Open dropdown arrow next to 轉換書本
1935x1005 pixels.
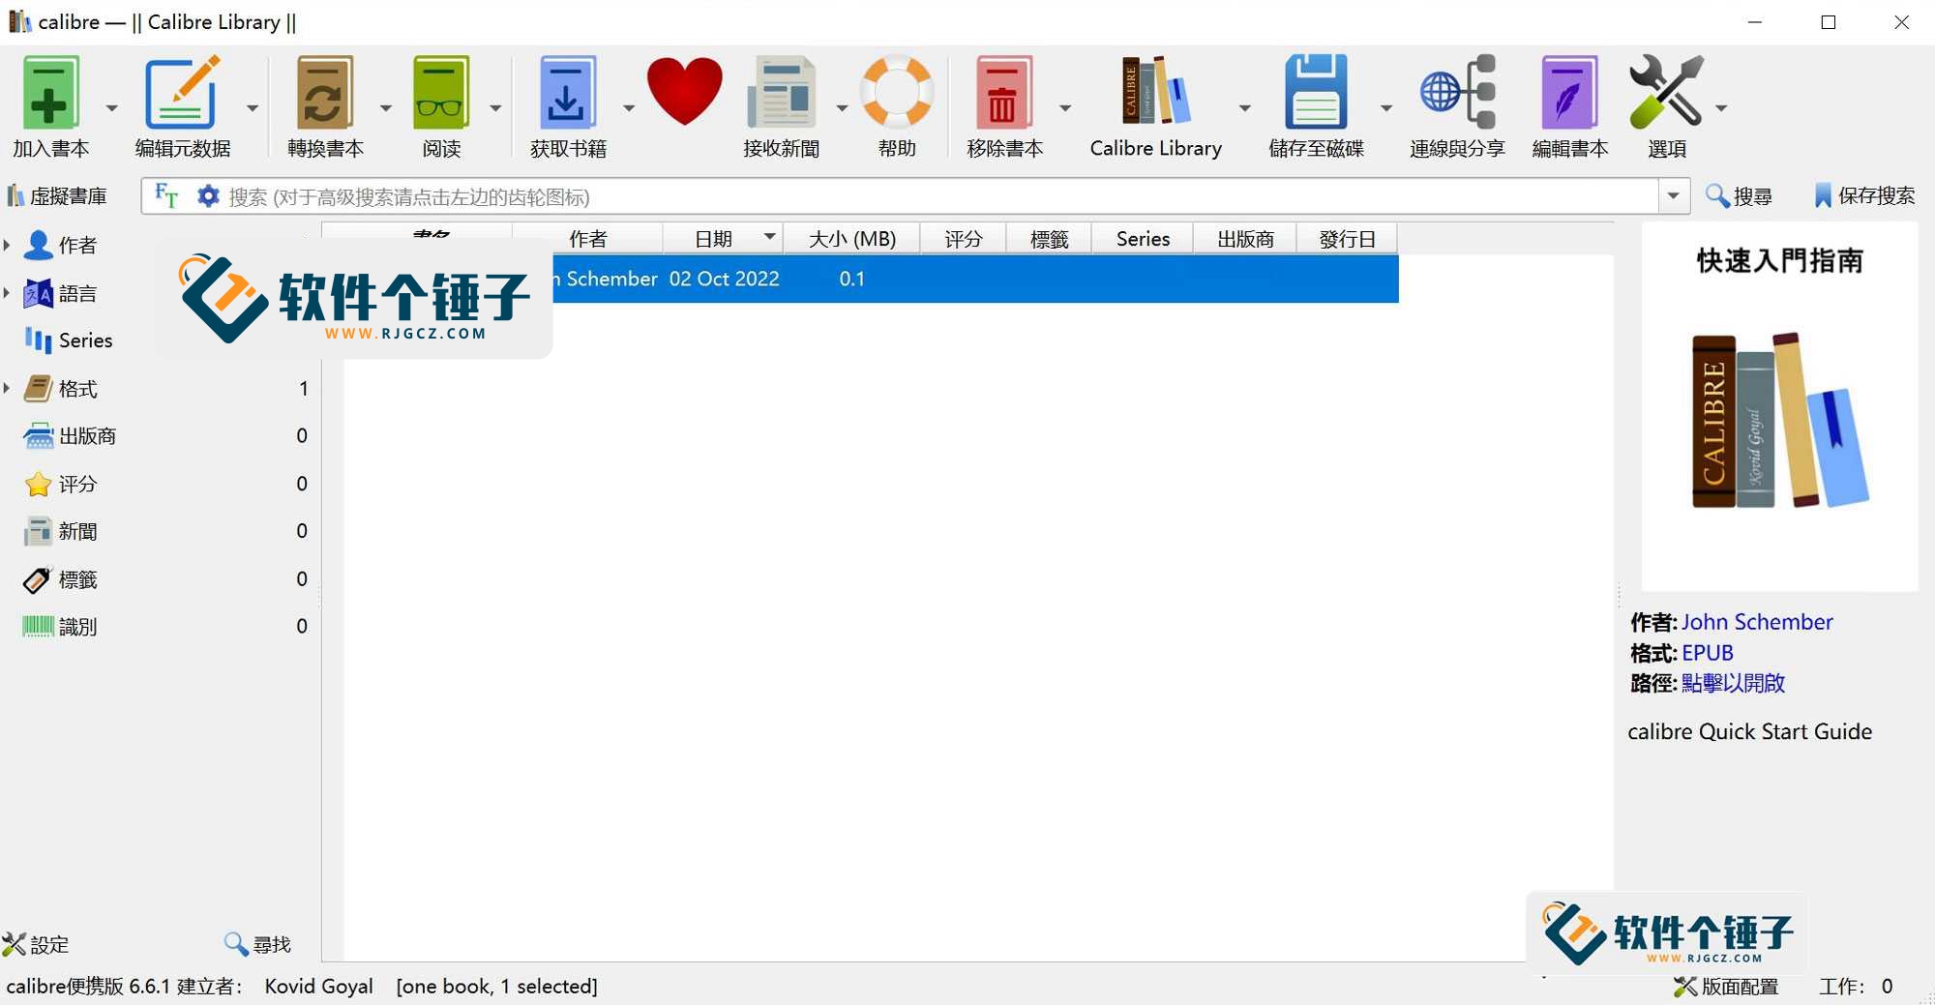pos(386,107)
